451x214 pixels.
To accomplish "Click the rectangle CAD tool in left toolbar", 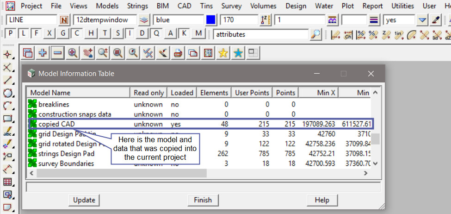I will (x=7, y=118).
